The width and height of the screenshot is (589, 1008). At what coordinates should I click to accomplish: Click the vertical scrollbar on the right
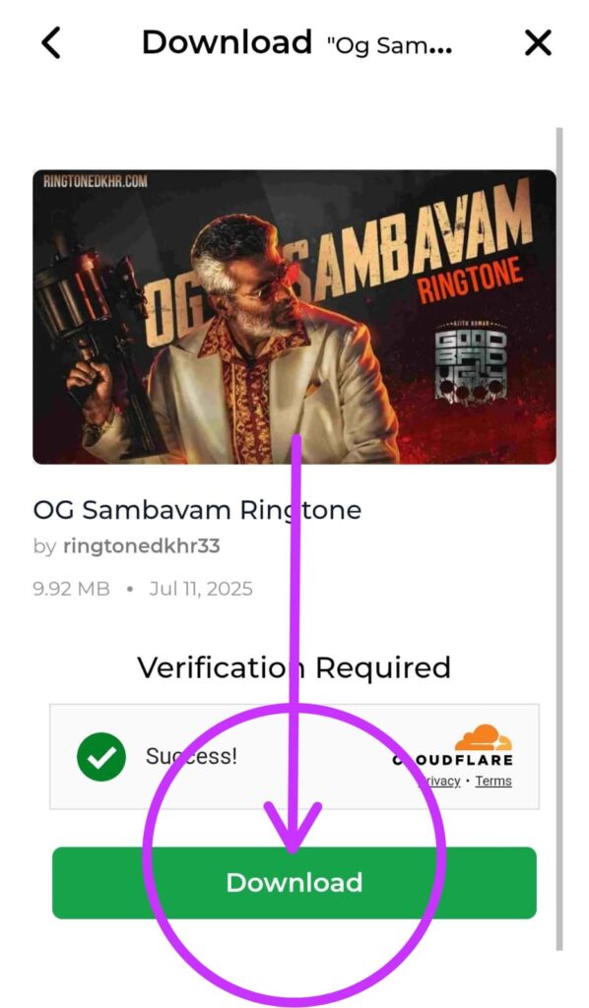[559, 538]
